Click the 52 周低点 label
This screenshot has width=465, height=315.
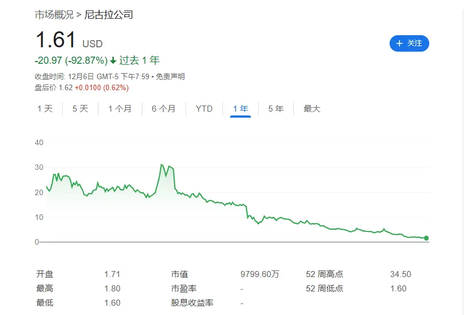pyautogui.click(x=325, y=288)
